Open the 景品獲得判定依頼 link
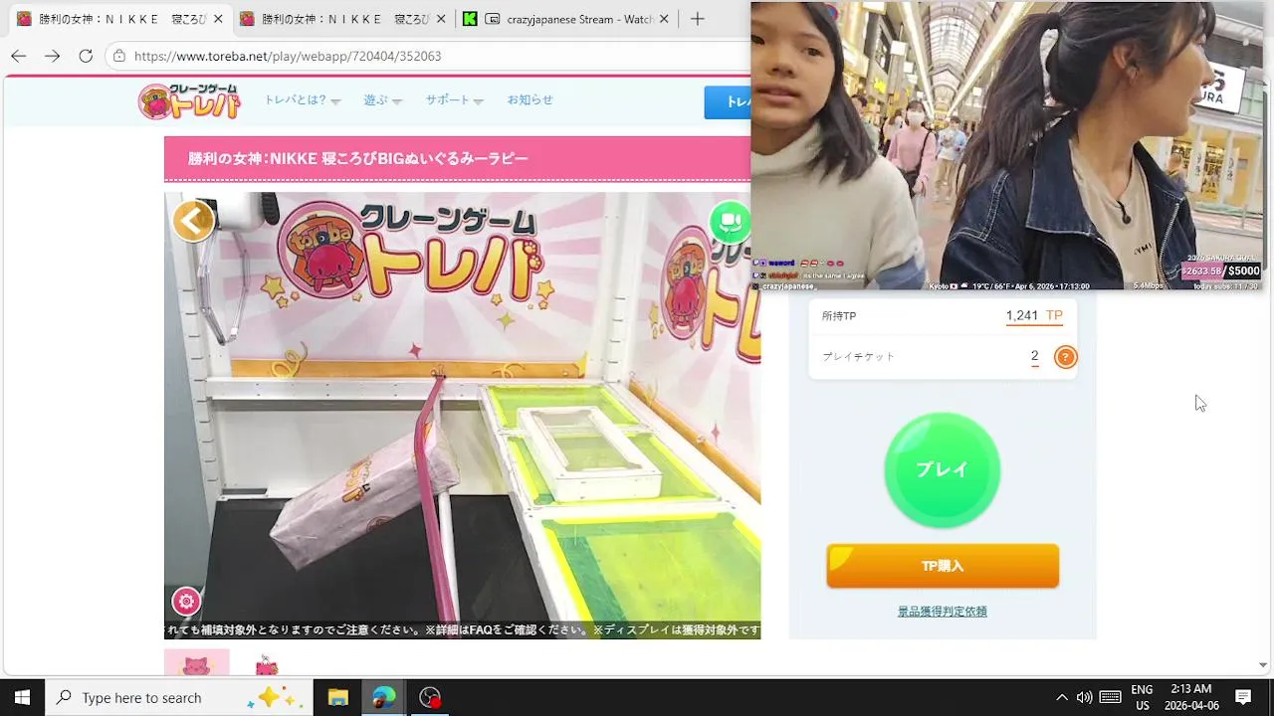Viewport: 1274px width, 716px height. 943,612
